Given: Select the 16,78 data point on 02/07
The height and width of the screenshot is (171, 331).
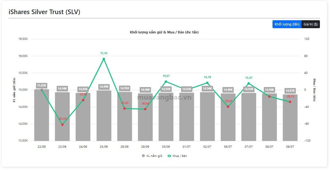Looking at the screenshot, I should (x=207, y=83).
